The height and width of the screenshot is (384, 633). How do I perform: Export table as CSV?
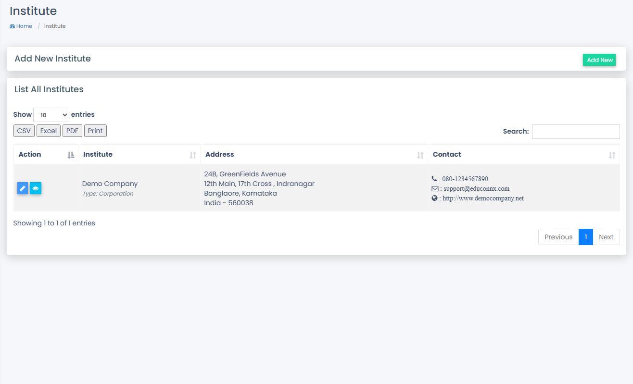tap(24, 131)
